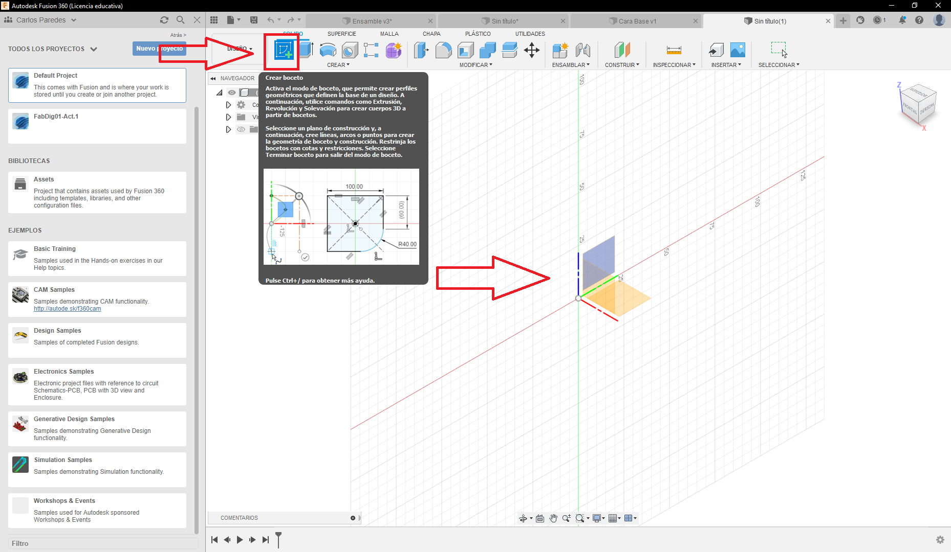Image resolution: width=951 pixels, height=552 pixels.
Task: Select the Hole tool icon
Action: [x=350, y=50]
